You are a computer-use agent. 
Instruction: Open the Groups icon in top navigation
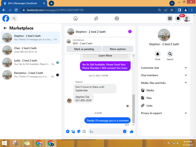click(117, 18)
